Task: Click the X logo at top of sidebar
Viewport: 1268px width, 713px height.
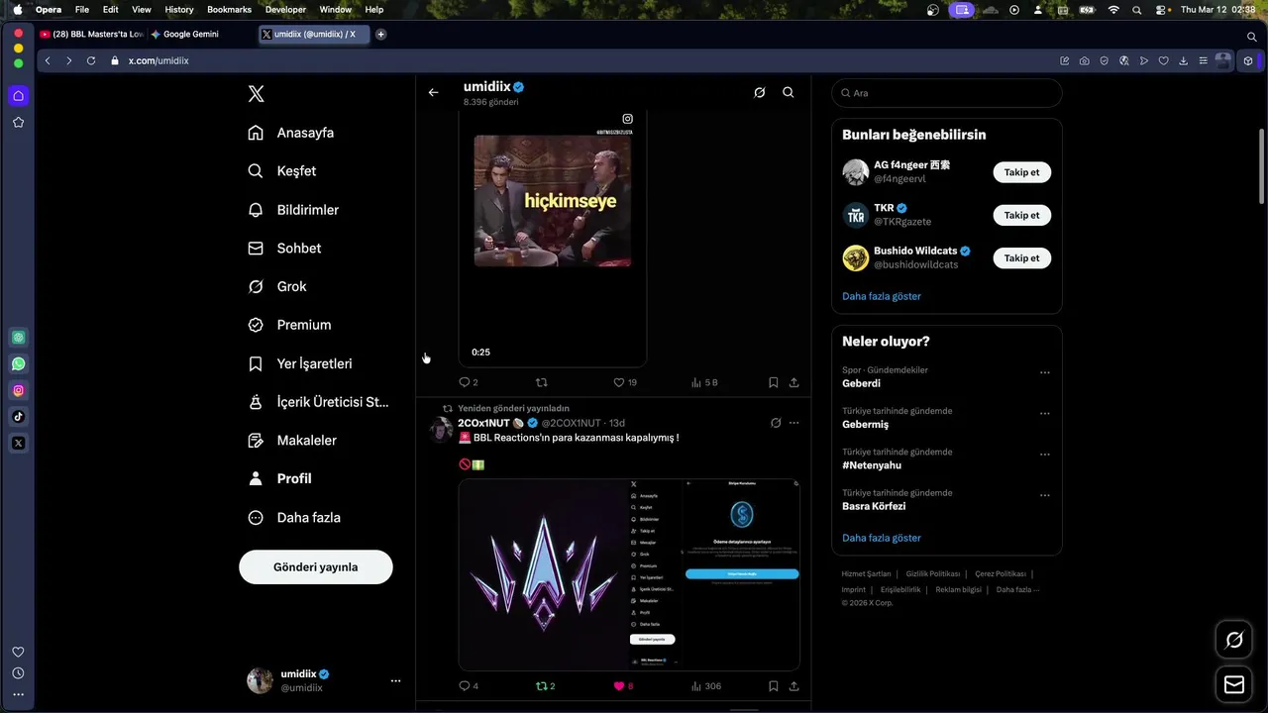Action: point(256,94)
